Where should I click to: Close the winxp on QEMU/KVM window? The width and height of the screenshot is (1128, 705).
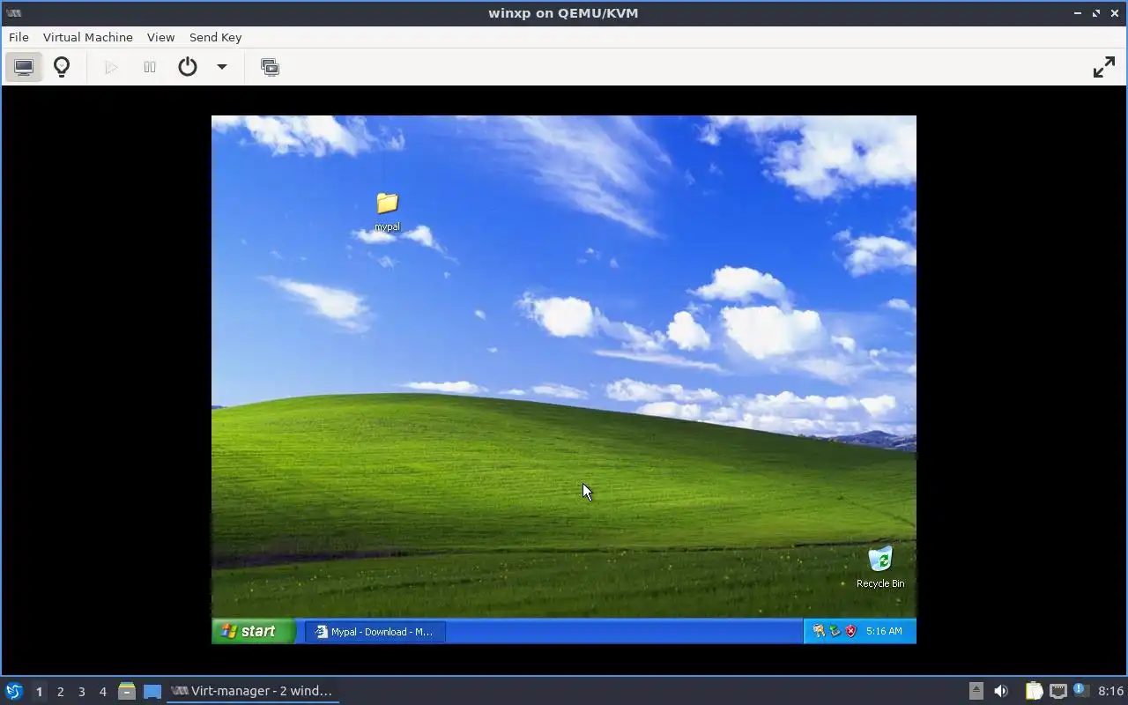pos(1114,13)
